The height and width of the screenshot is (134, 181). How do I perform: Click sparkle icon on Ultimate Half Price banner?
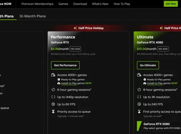tap(161, 28)
